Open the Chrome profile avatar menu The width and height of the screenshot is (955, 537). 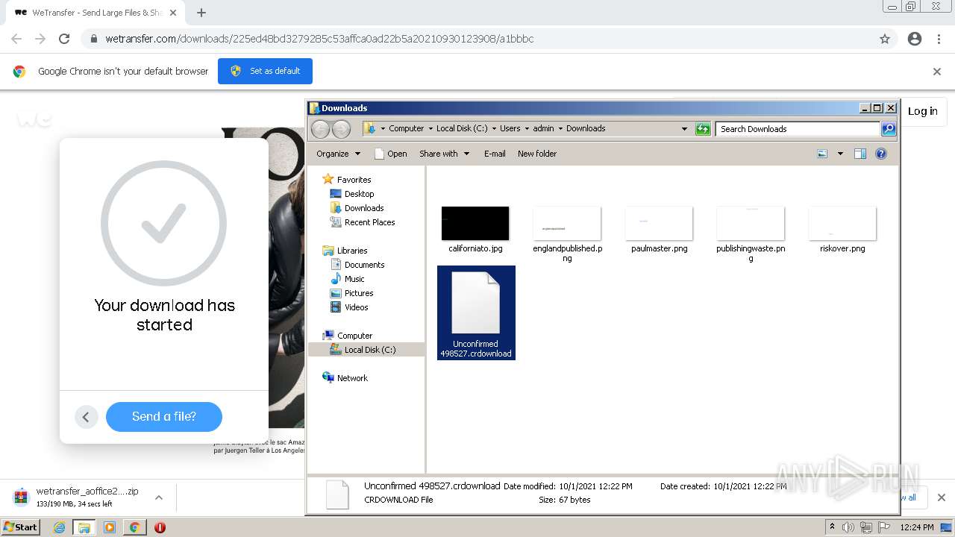[915, 39]
